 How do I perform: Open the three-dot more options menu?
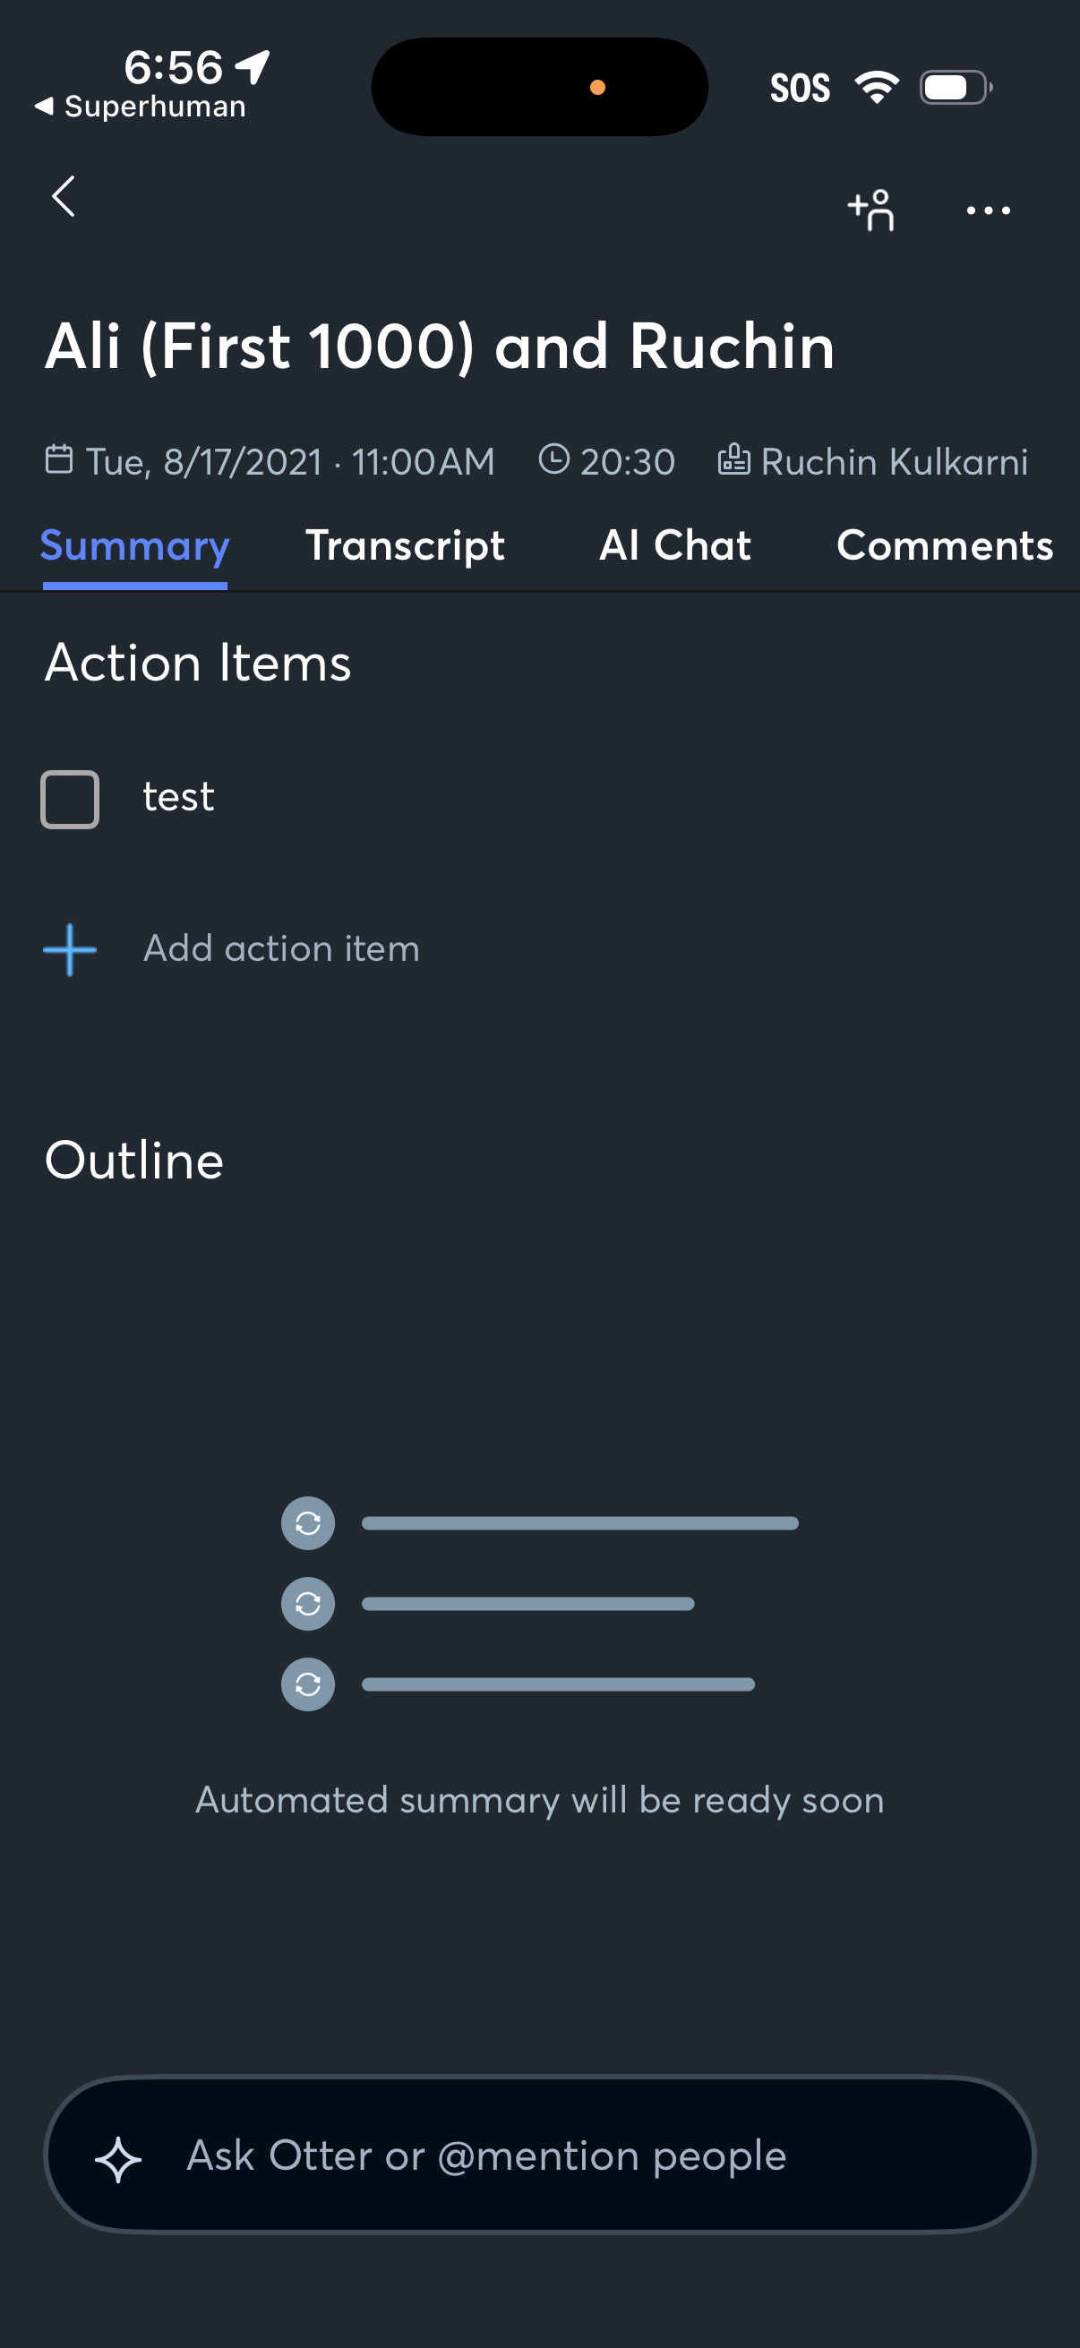[988, 210]
